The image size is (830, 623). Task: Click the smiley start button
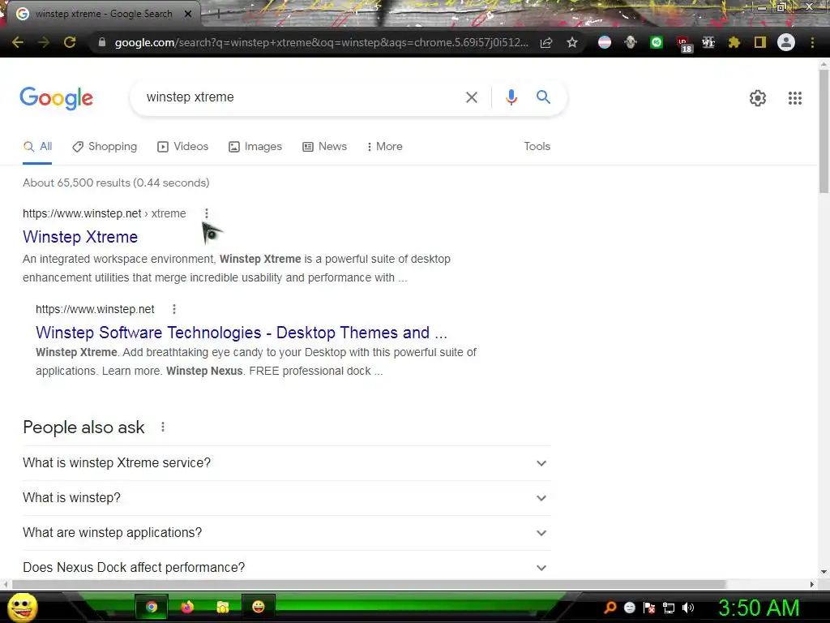coord(22,607)
